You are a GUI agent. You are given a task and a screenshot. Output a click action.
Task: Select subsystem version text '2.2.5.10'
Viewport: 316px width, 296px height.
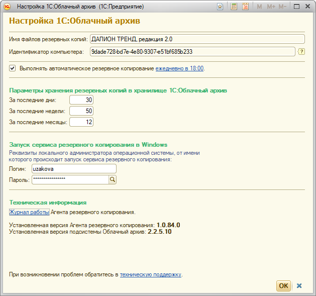coord(160,232)
